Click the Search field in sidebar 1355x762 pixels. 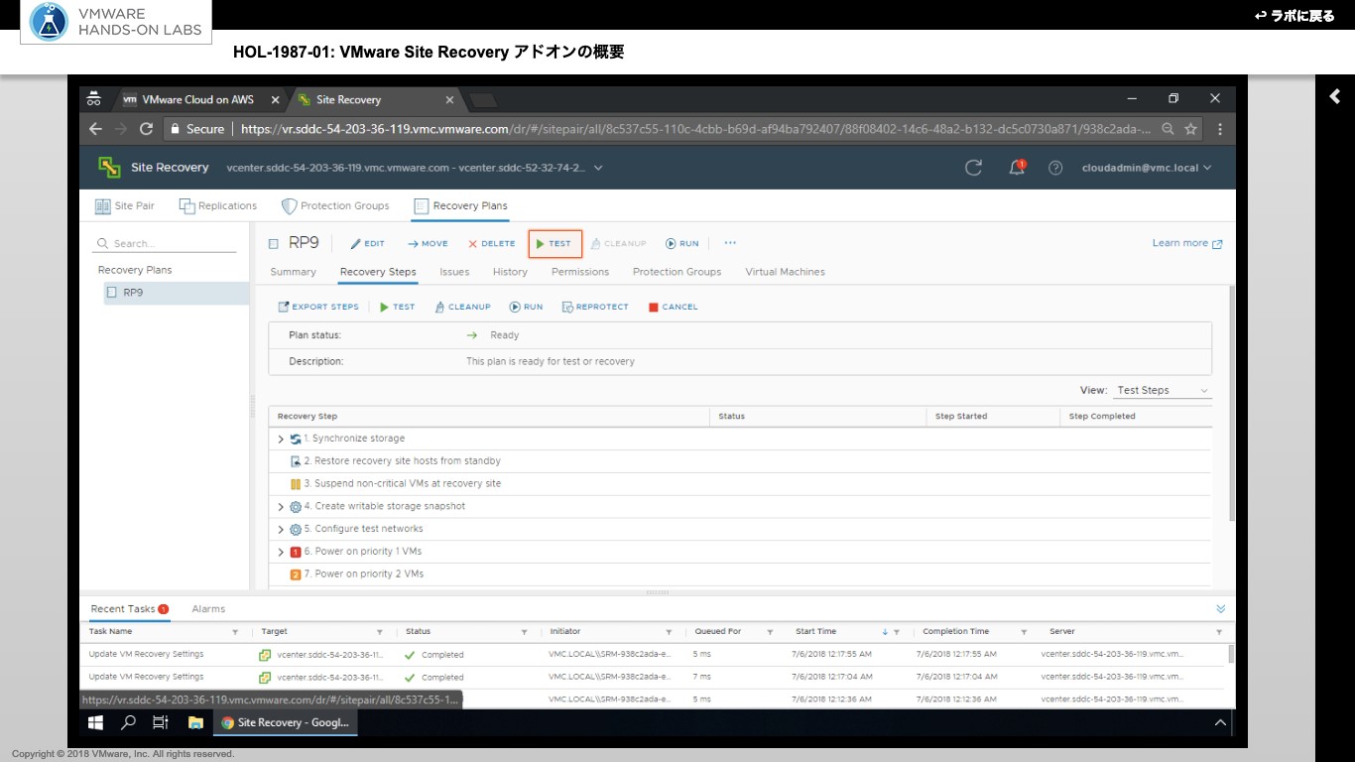tap(165, 243)
